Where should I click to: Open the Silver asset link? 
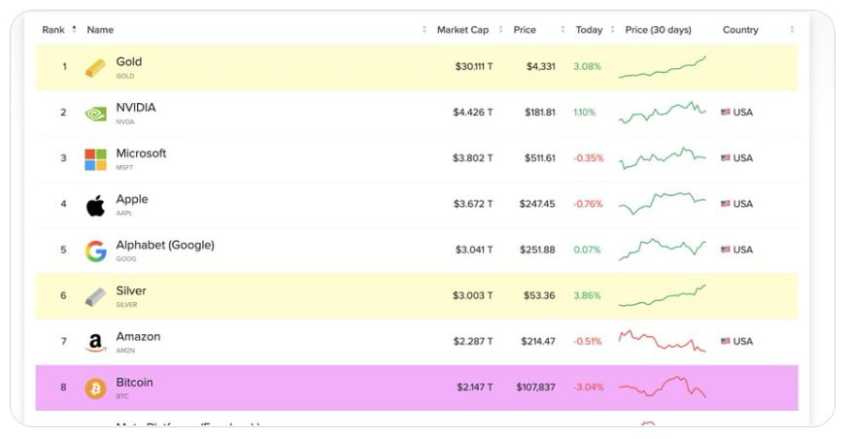[131, 290]
